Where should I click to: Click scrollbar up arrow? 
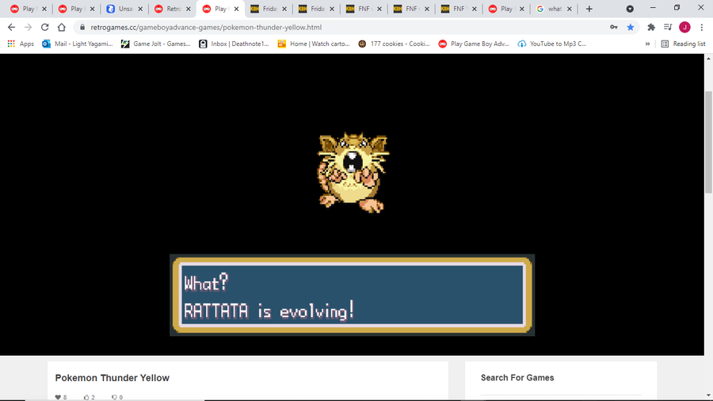point(708,58)
